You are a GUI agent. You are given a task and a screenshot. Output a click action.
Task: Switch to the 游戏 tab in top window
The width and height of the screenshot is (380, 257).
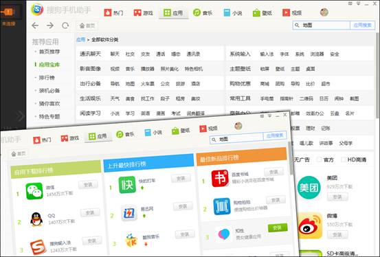pos(143,12)
